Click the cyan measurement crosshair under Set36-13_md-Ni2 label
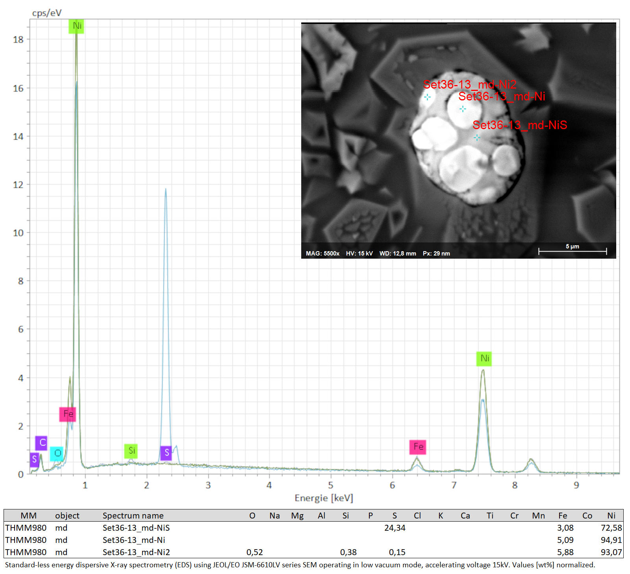This screenshot has height=574, width=630. click(x=427, y=97)
